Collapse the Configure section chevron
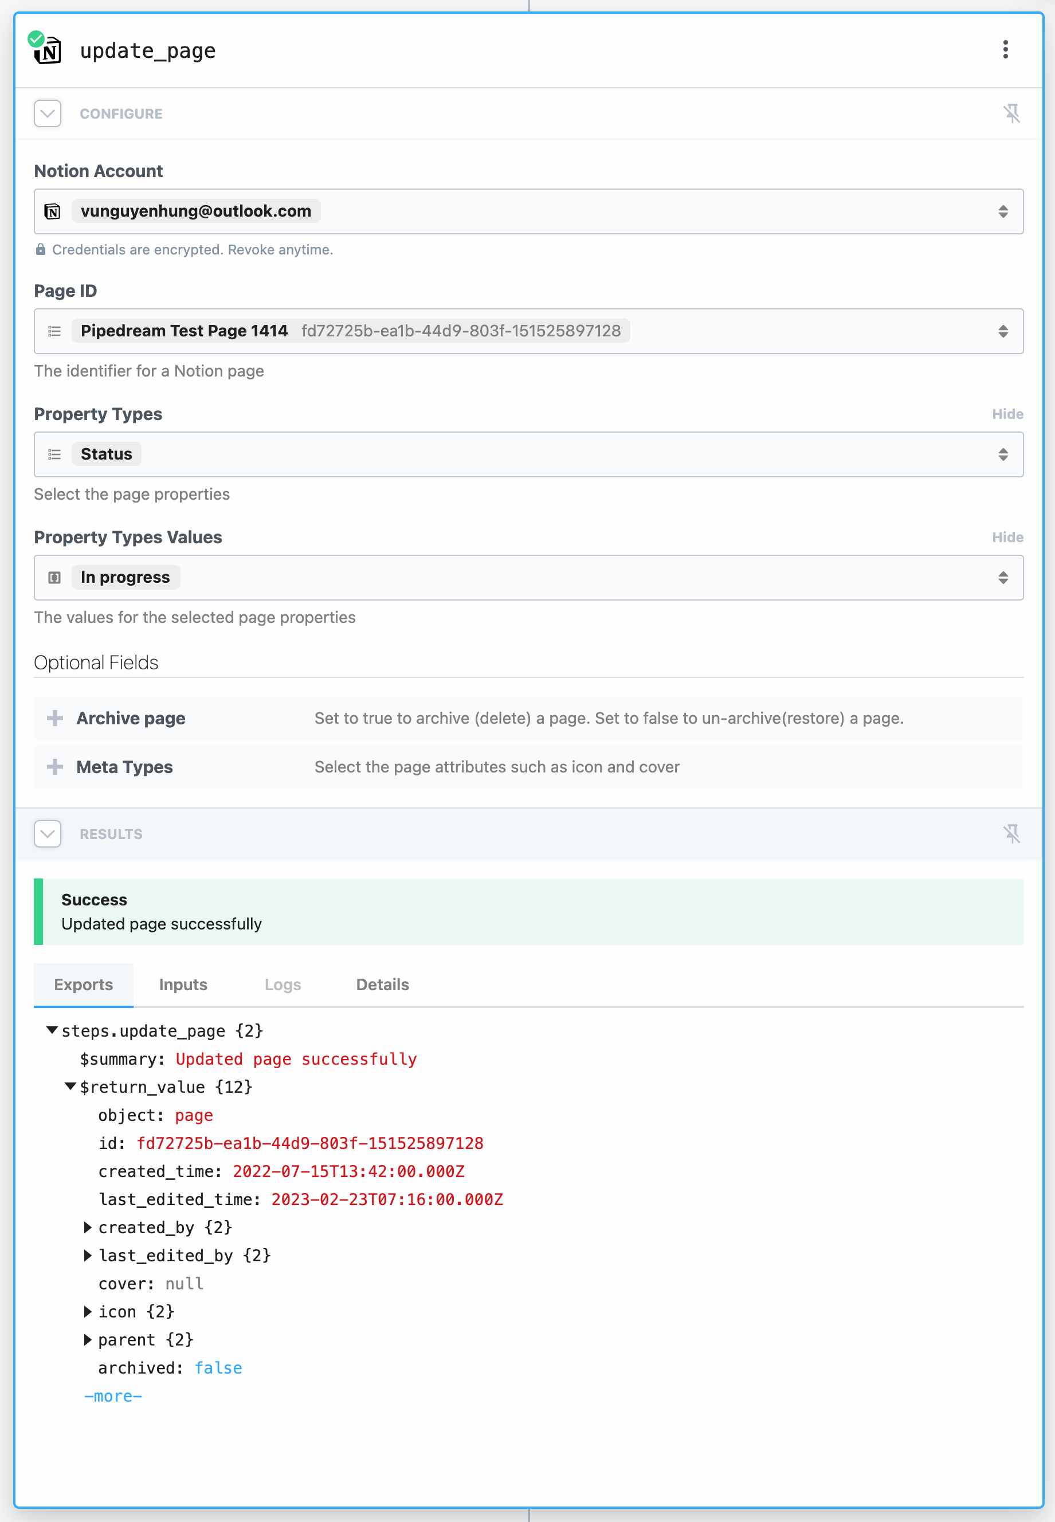The width and height of the screenshot is (1055, 1522). (x=48, y=113)
